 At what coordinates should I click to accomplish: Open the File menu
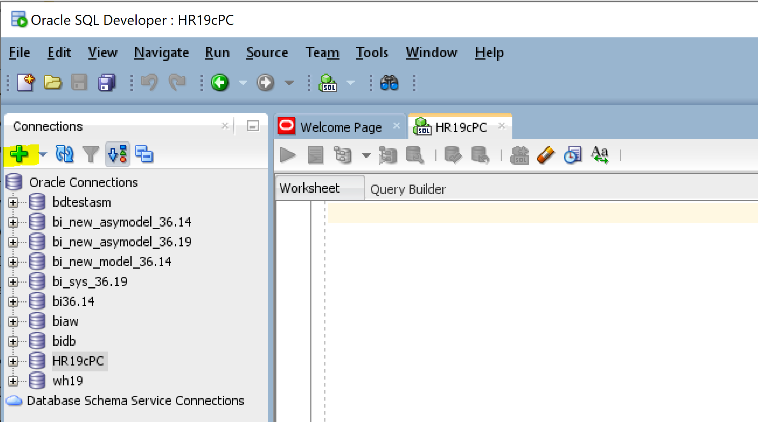(19, 53)
